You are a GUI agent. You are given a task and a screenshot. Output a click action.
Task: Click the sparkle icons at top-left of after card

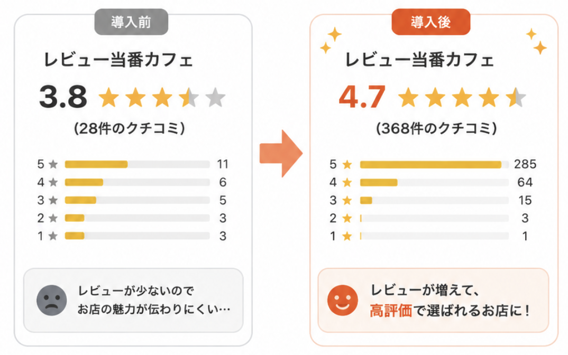click(331, 40)
